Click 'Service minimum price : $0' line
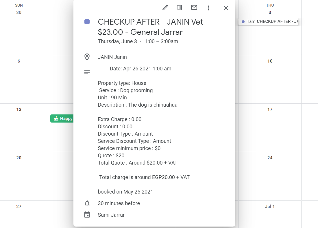This screenshot has width=318, height=228. 129,148
